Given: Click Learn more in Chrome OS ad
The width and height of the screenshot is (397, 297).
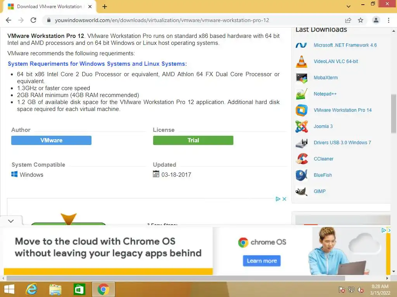Looking at the screenshot, I should click(262, 261).
